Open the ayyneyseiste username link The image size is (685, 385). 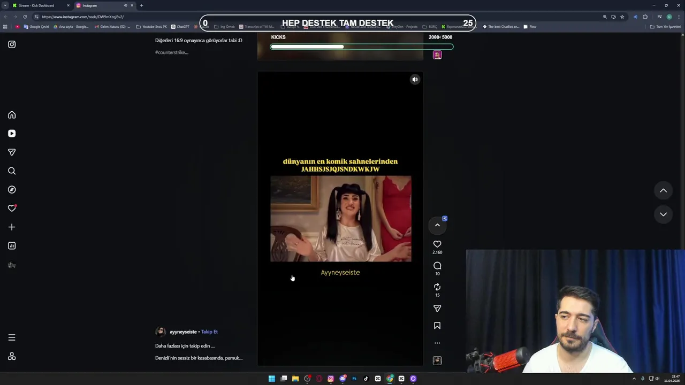point(183,332)
